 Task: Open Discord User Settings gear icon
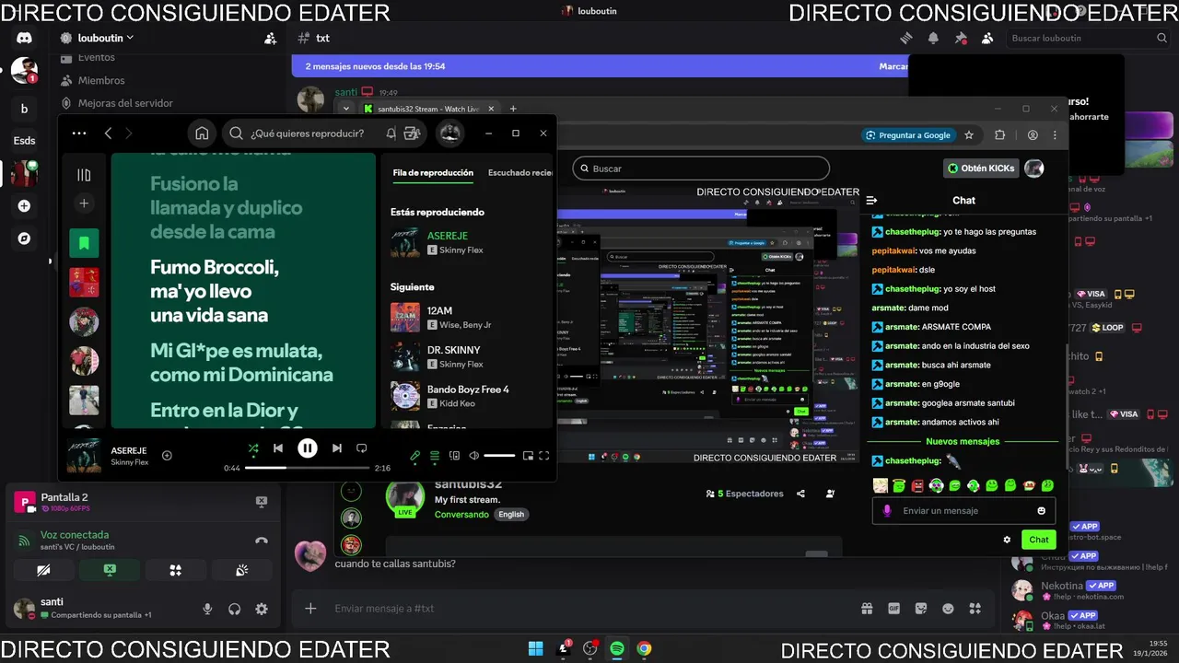pyautogui.click(x=262, y=609)
